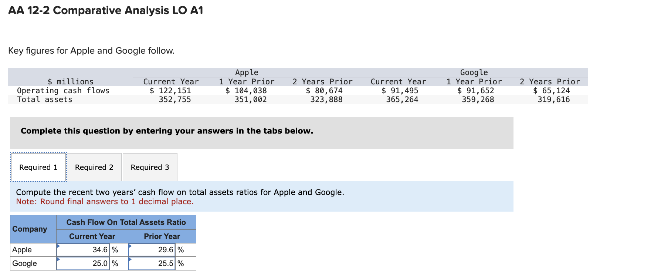Select Apple's 2 years prior cash flows $ 80,674

(x=324, y=91)
